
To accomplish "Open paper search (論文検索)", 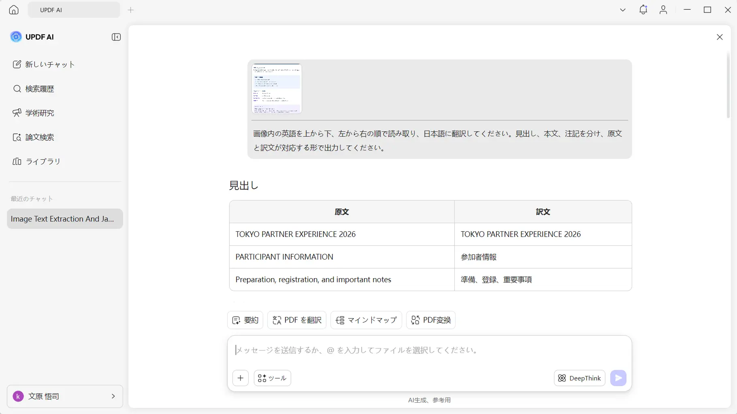I will (34, 137).
